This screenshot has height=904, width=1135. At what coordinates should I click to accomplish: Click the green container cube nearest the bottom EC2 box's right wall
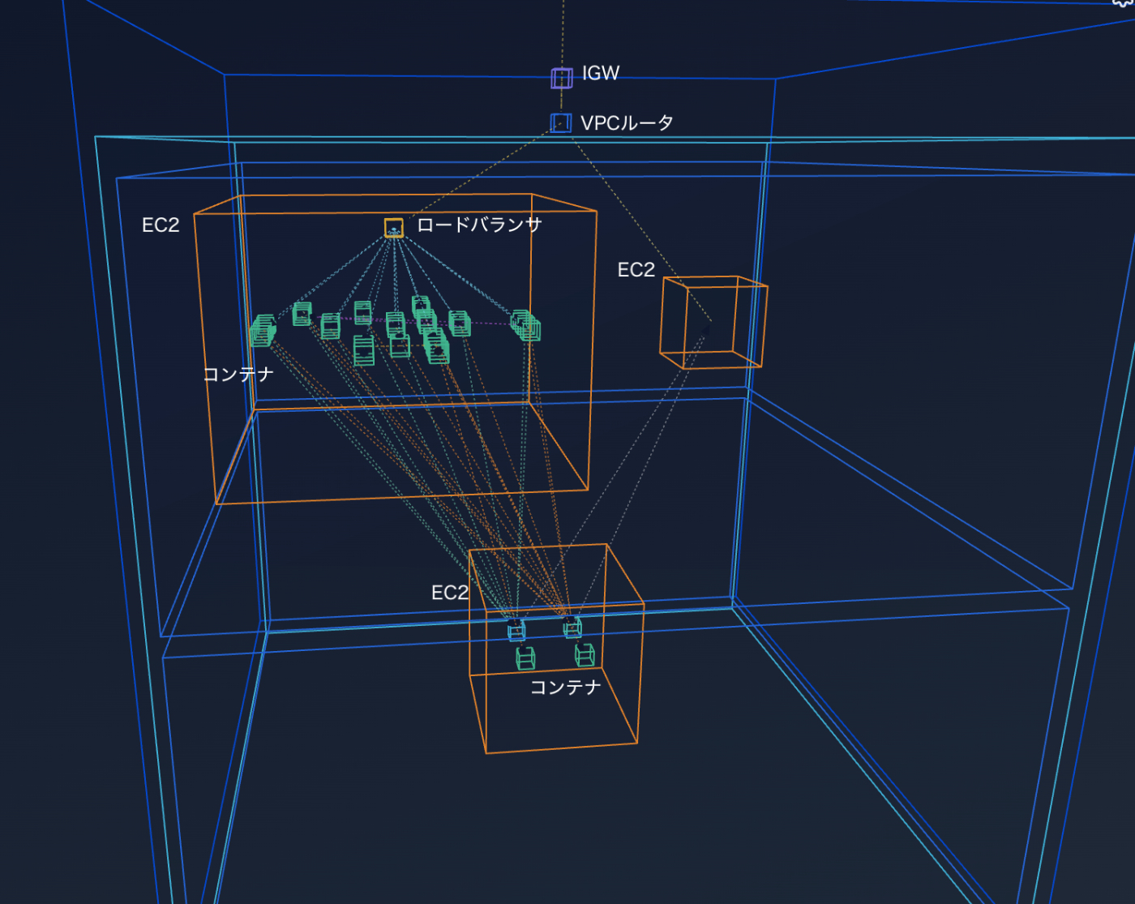pyautogui.click(x=585, y=654)
